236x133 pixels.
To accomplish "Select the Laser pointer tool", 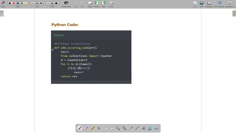I will [x=131, y=128].
